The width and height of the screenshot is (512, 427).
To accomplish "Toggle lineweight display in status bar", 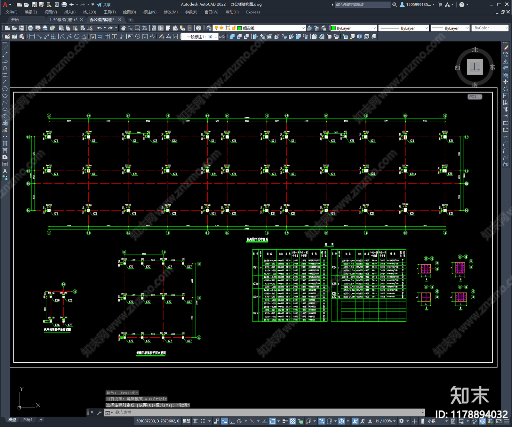I will point(285,421).
